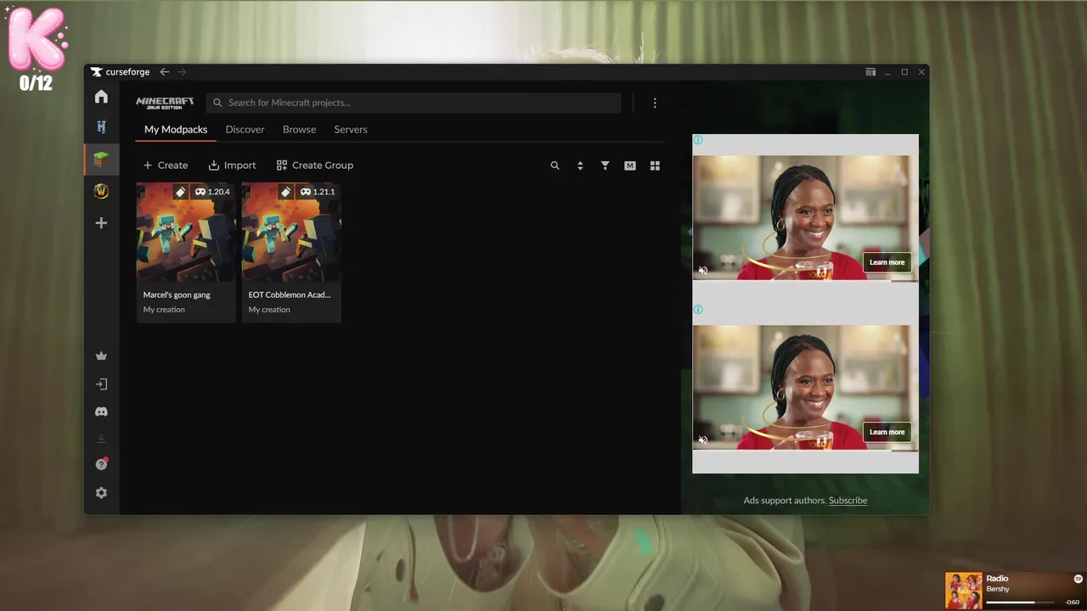
Task: Click Learn more on the upper ad
Action: [887, 262]
